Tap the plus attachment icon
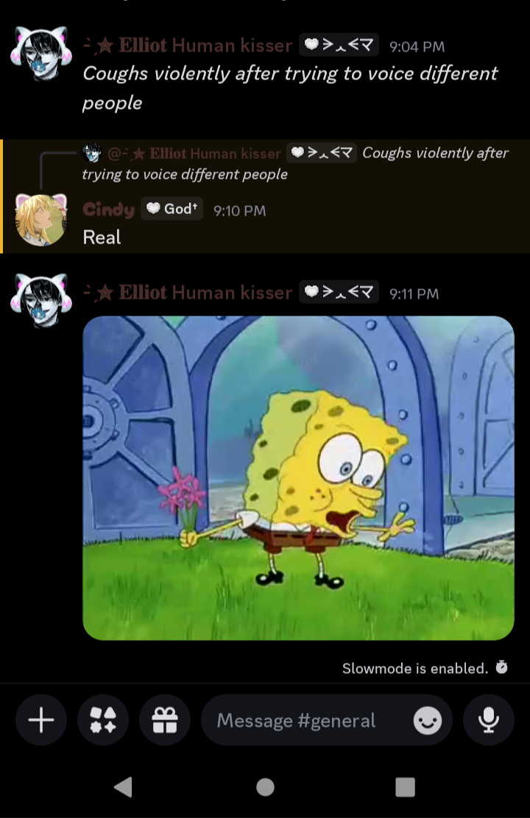The image size is (530, 818). [41, 720]
